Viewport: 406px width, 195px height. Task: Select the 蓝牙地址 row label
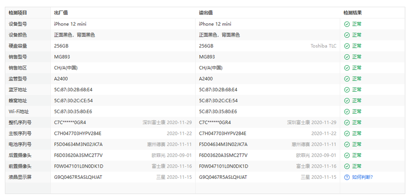click(x=18, y=90)
